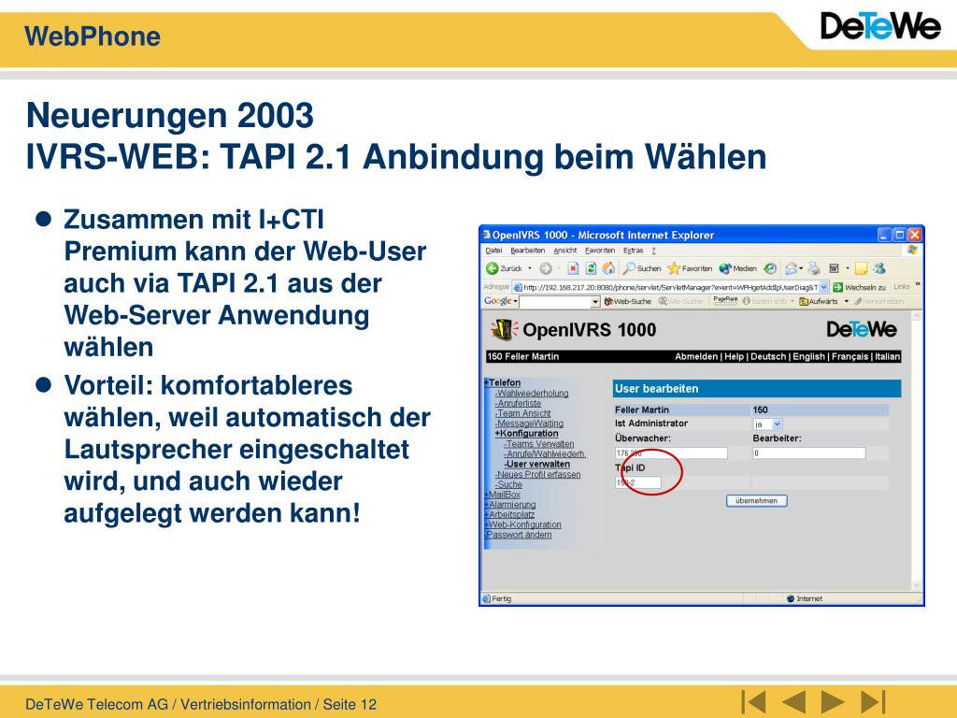The image size is (957, 718).
Task: Click the Bearbeiter input field
Action: [809, 453]
